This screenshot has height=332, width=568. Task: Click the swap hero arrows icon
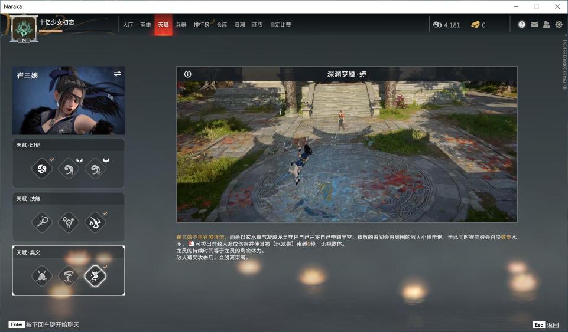(118, 74)
